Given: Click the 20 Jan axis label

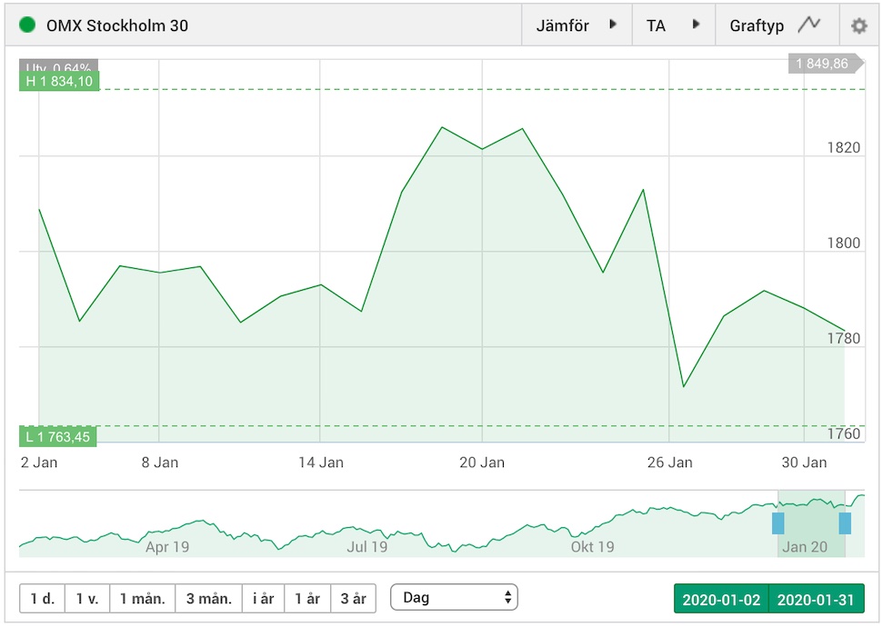Looking at the screenshot, I should (482, 463).
